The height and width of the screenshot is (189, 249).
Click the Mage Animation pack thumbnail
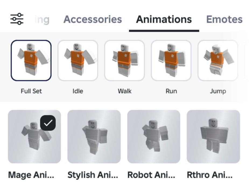click(34, 136)
